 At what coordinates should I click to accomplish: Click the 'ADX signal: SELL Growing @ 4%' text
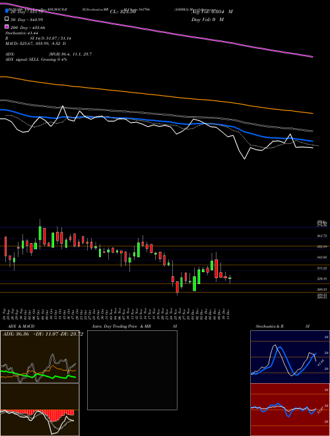[x=36, y=59]
